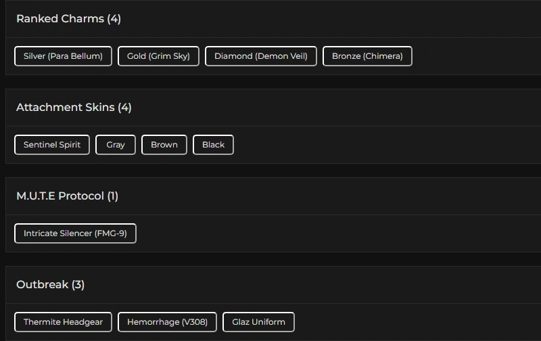
Task: Click the Hemorrhage (V308) tag
Action: tap(167, 322)
